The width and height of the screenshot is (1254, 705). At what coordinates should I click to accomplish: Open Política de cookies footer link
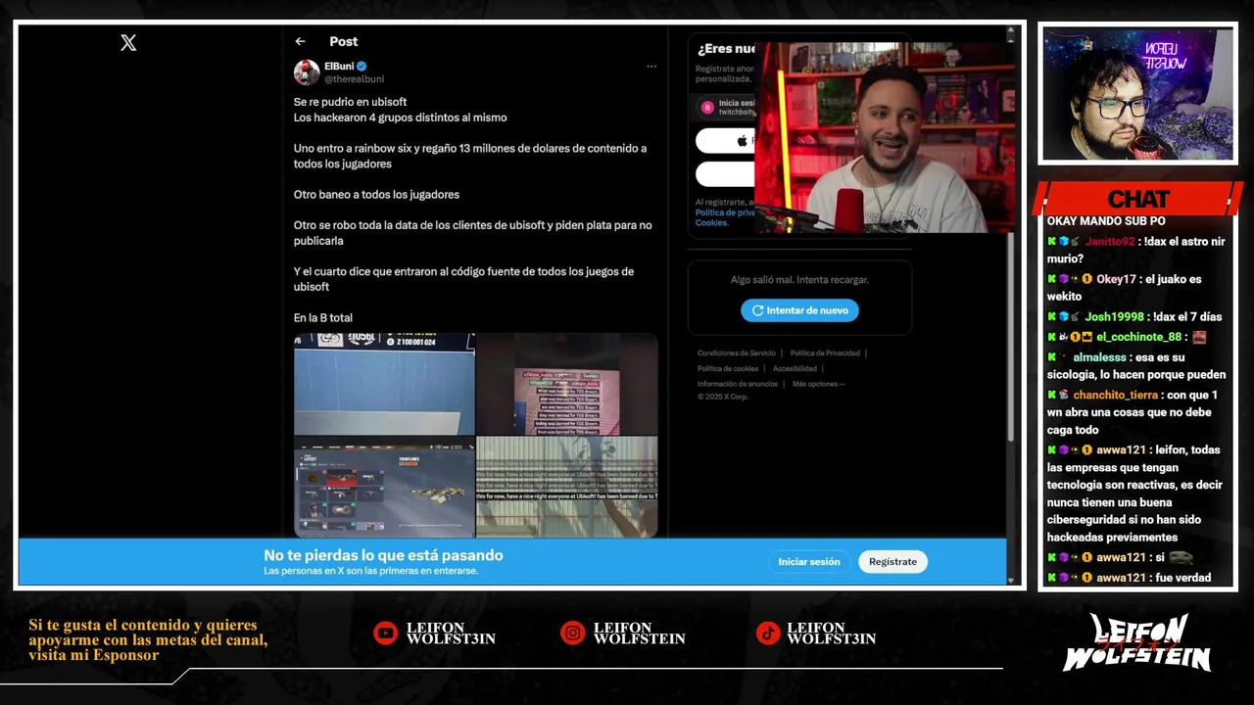click(728, 369)
